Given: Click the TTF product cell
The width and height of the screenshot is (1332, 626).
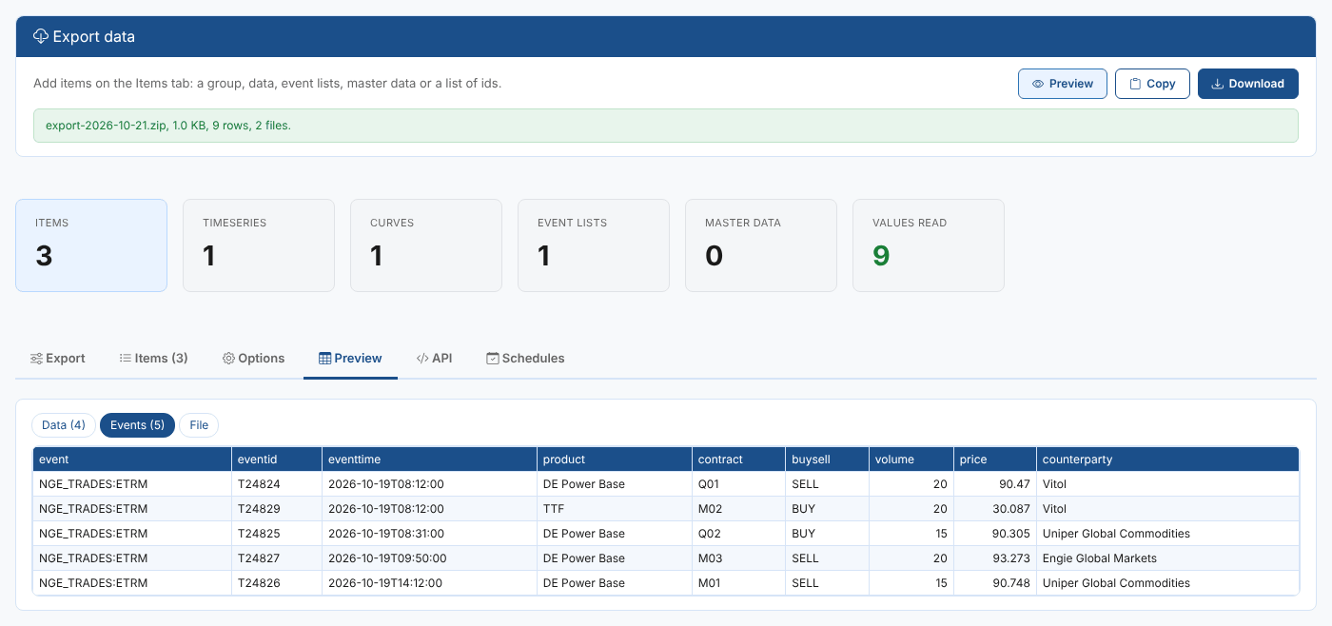Looking at the screenshot, I should 615,509.
